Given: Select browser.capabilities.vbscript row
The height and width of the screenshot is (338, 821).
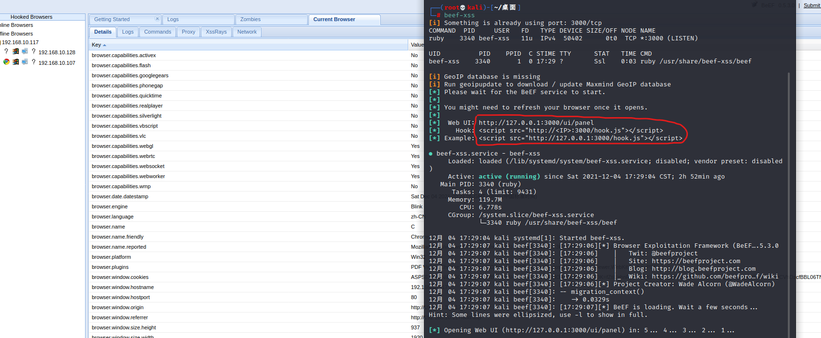Looking at the screenshot, I should [256, 126].
